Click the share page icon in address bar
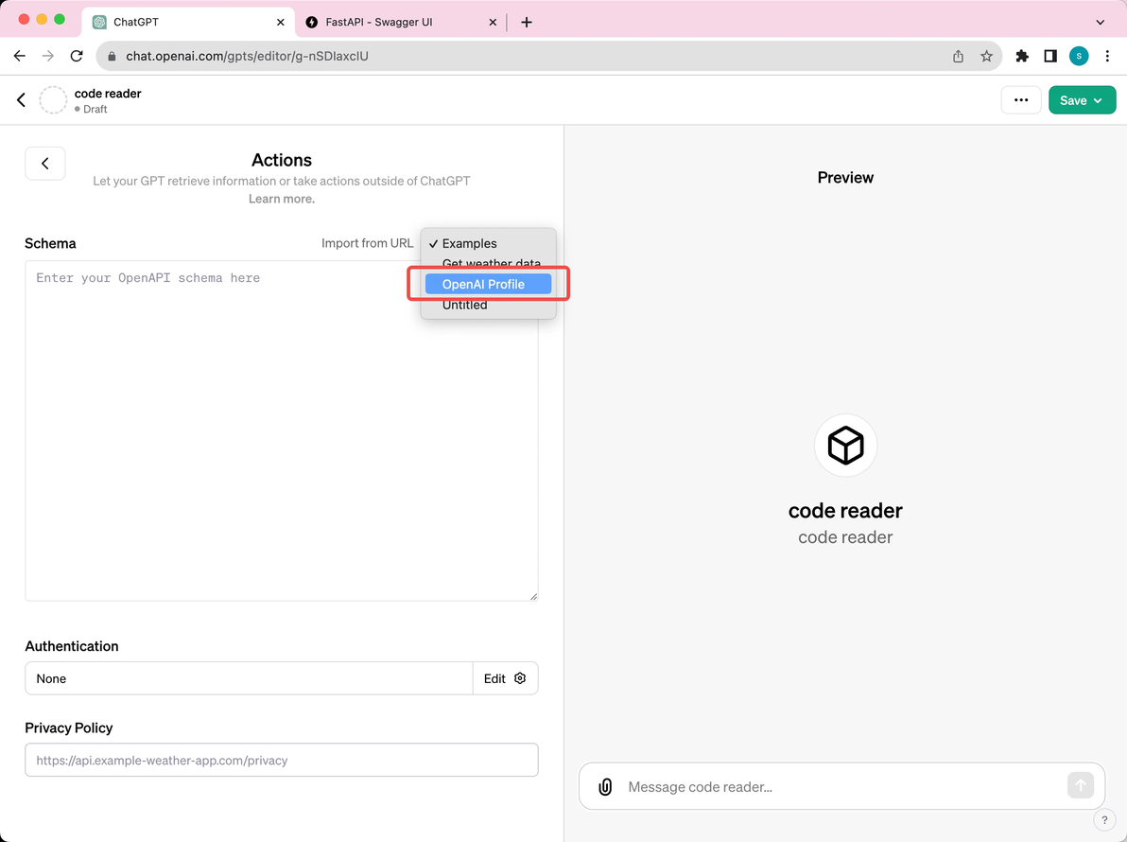 pyautogui.click(x=958, y=56)
